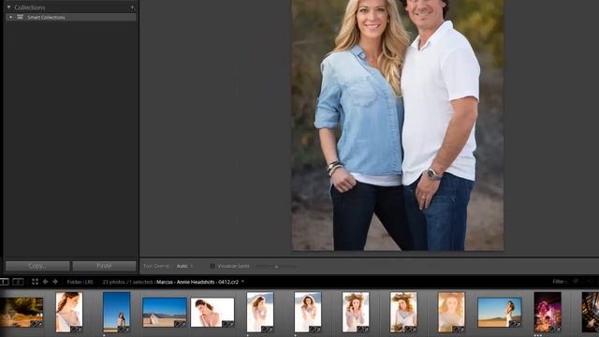This screenshot has height=337, width=599.
Task: Click the Folder : LRS source label
Action: pos(80,282)
